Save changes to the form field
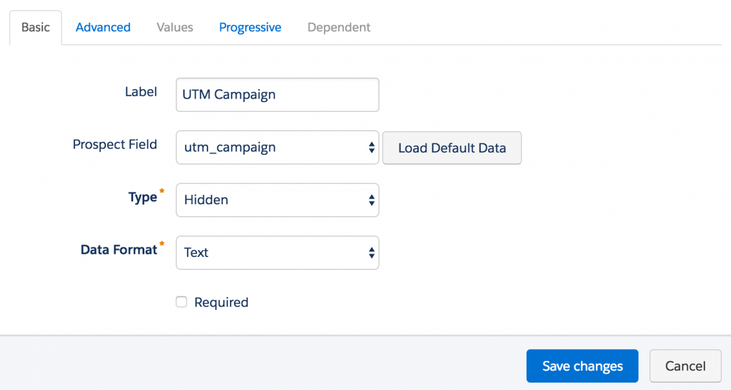731x390 pixels. pyautogui.click(x=582, y=366)
